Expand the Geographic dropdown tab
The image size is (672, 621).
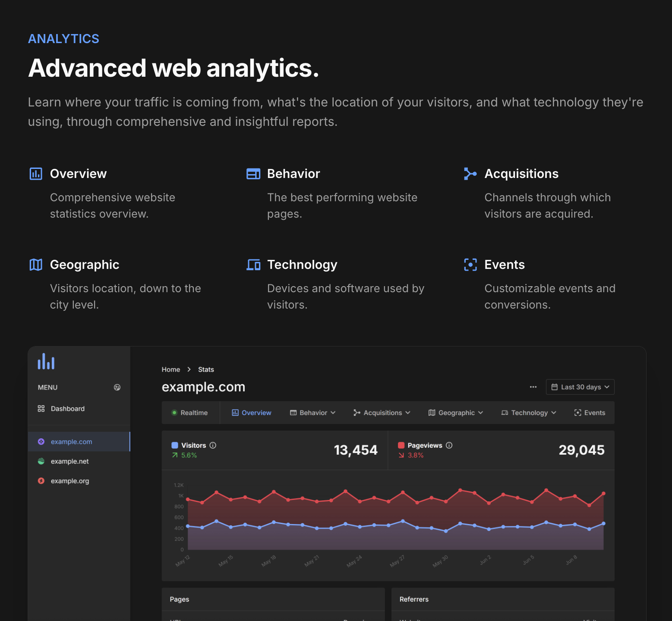click(455, 413)
